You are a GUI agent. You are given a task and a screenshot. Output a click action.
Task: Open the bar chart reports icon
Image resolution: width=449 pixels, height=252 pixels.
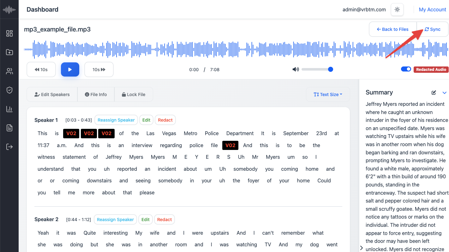pyautogui.click(x=9, y=109)
